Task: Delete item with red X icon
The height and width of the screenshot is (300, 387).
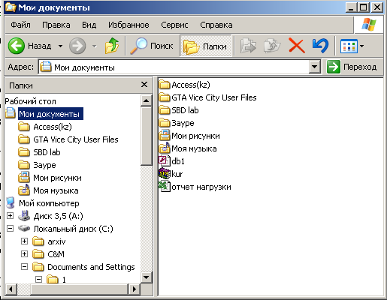Action: coord(297,46)
